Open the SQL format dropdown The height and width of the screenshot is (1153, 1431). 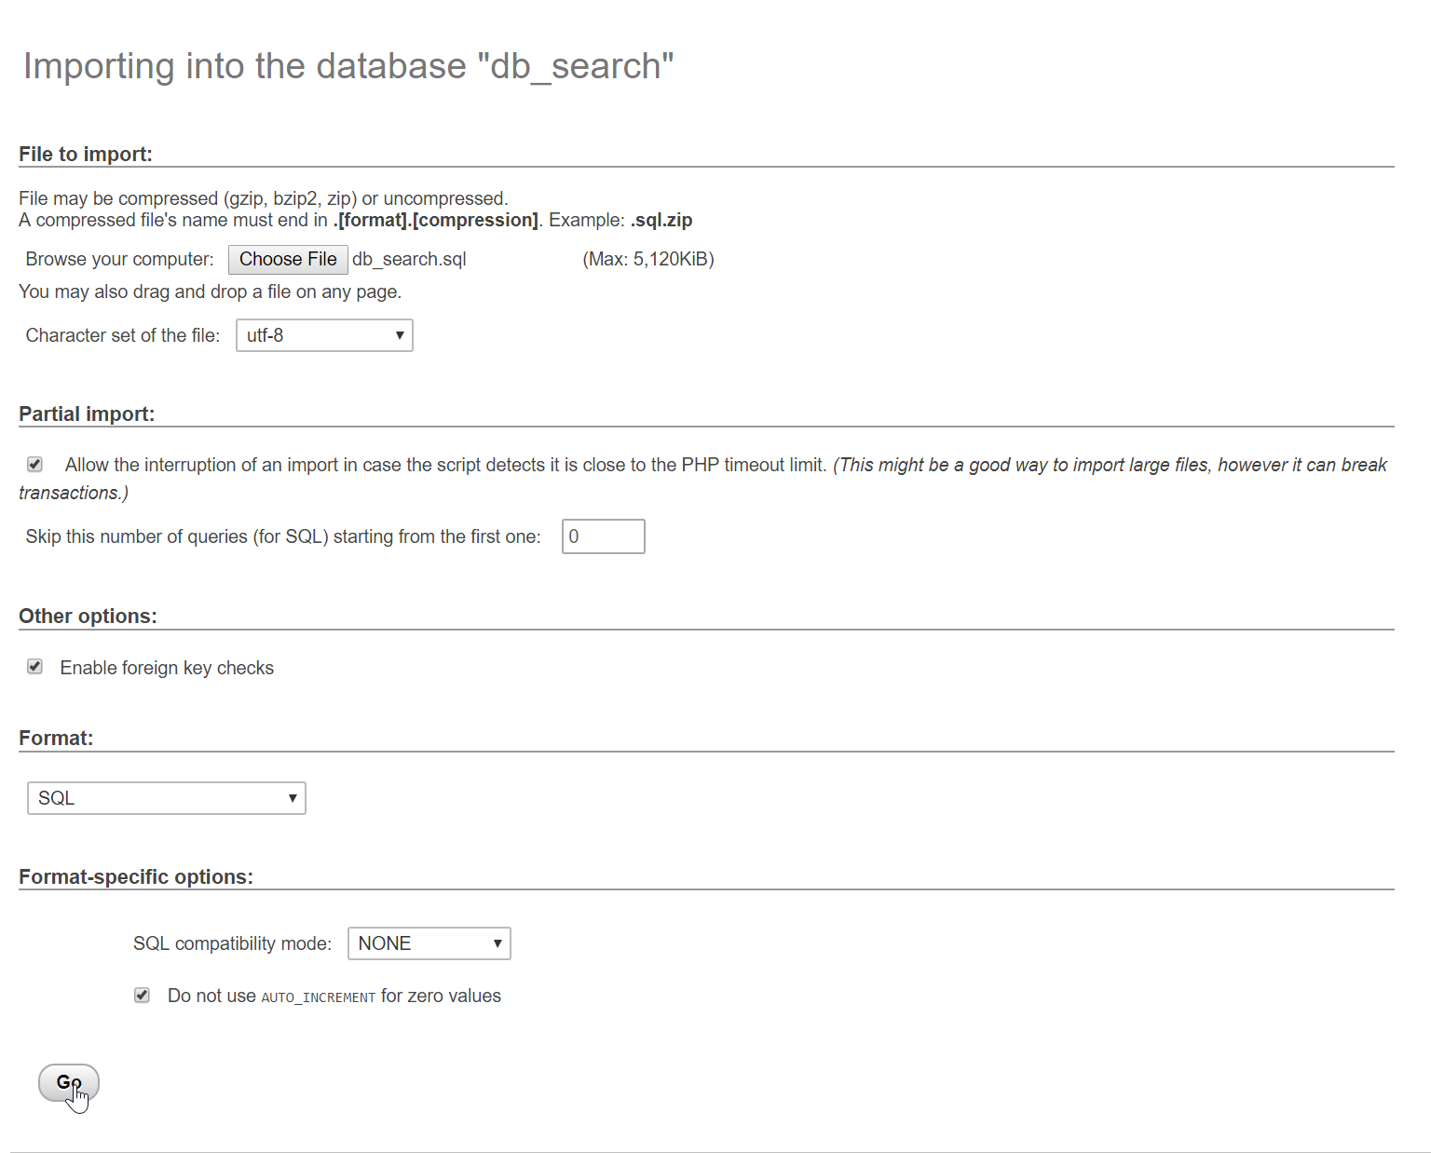(x=167, y=798)
